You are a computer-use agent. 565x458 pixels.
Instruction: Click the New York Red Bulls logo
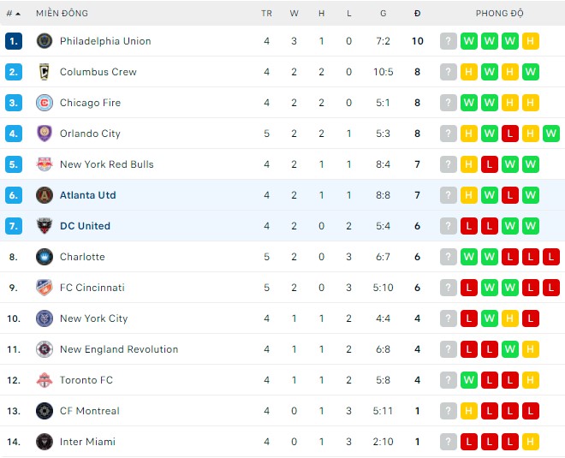pos(45,164)
